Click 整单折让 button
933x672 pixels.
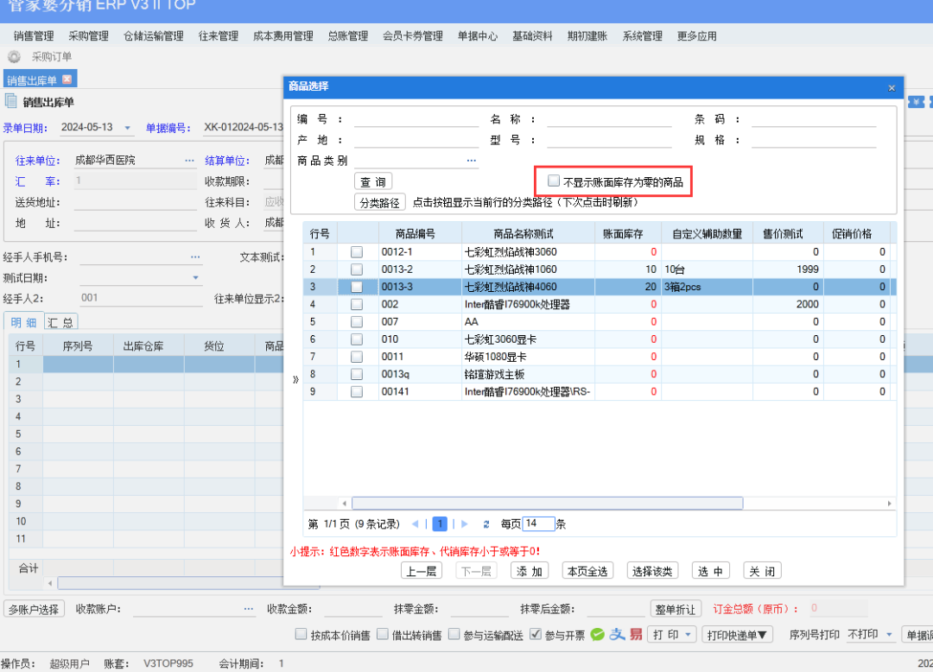[676, 609]
